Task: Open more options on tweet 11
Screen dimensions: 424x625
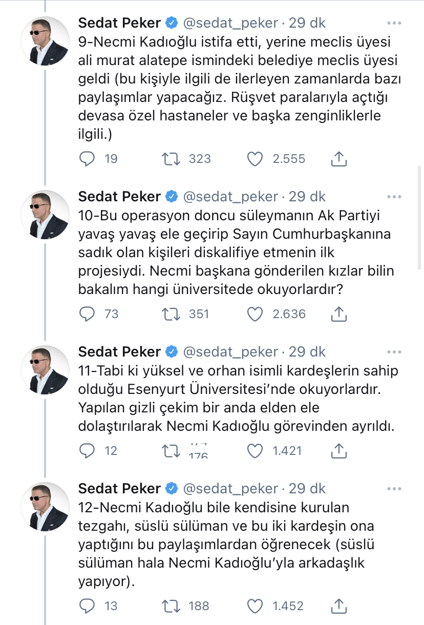Action: 394,352
